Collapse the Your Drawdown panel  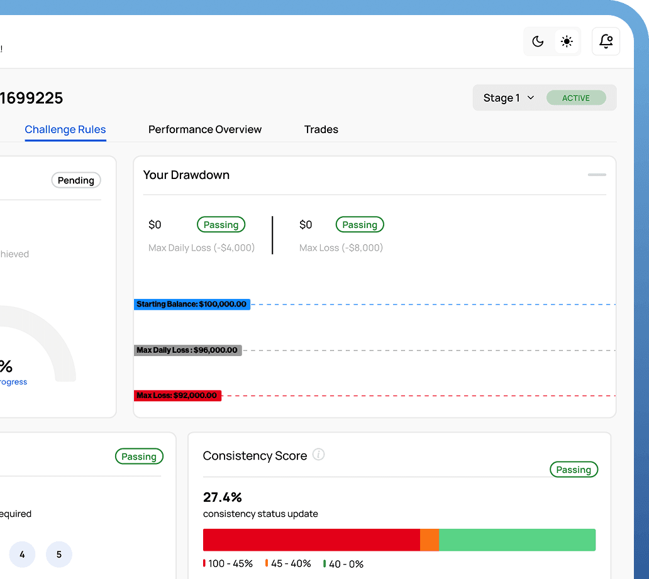(597, 175)
